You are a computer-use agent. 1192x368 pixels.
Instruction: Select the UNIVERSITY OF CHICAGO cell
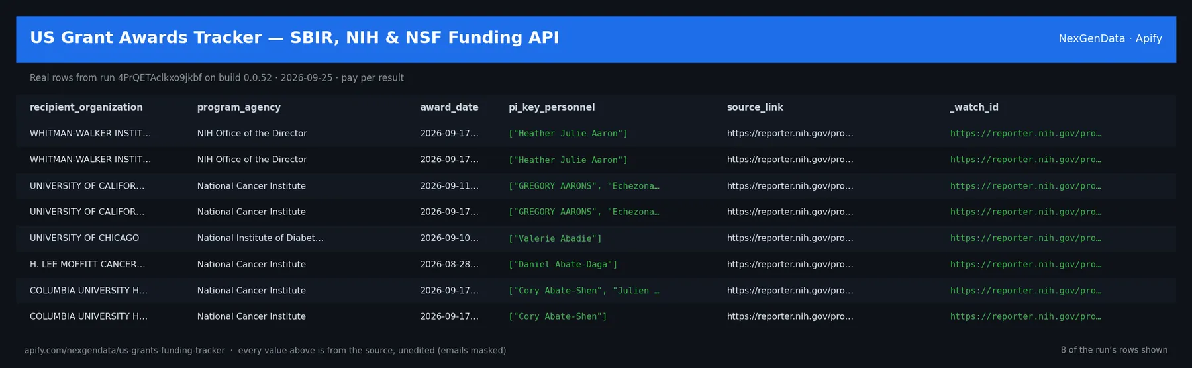coord(85,238)
